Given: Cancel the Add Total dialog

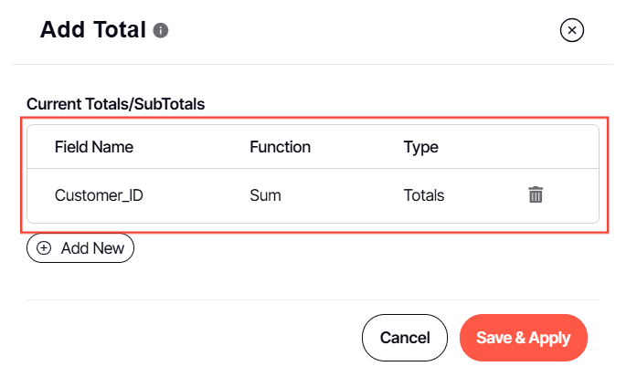Looking at the screenshot, I should click(x=405, y=338).
